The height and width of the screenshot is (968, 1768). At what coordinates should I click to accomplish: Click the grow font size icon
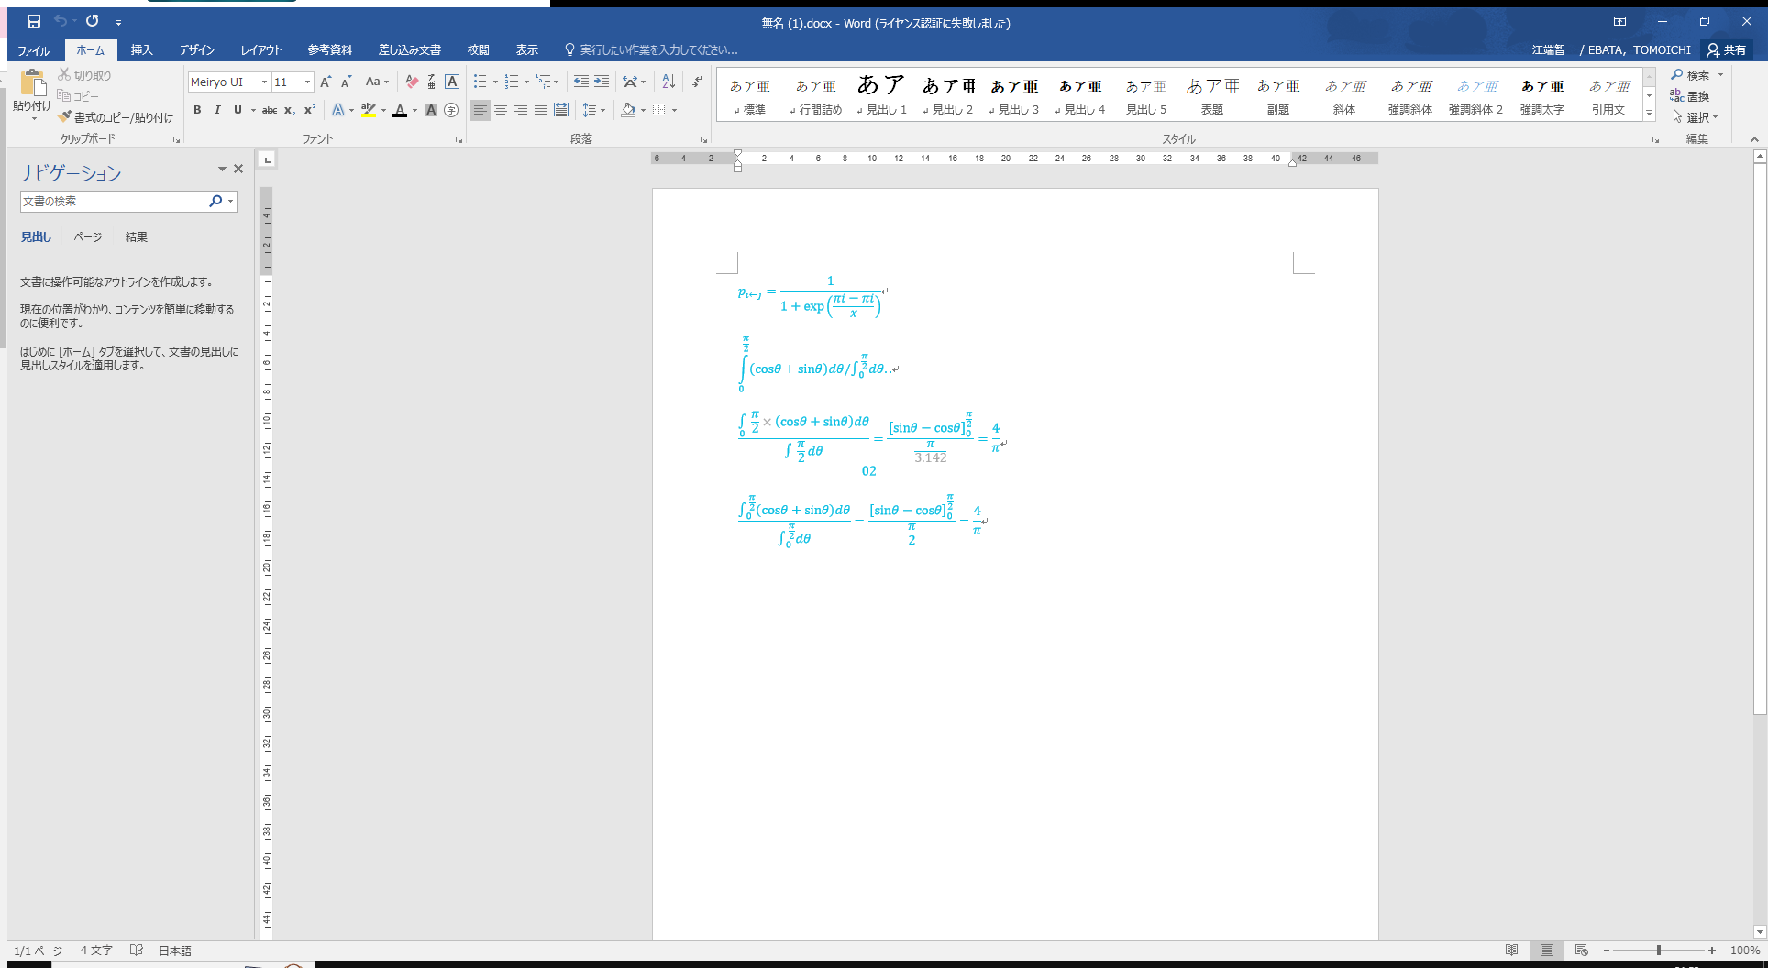coord(326,82)
